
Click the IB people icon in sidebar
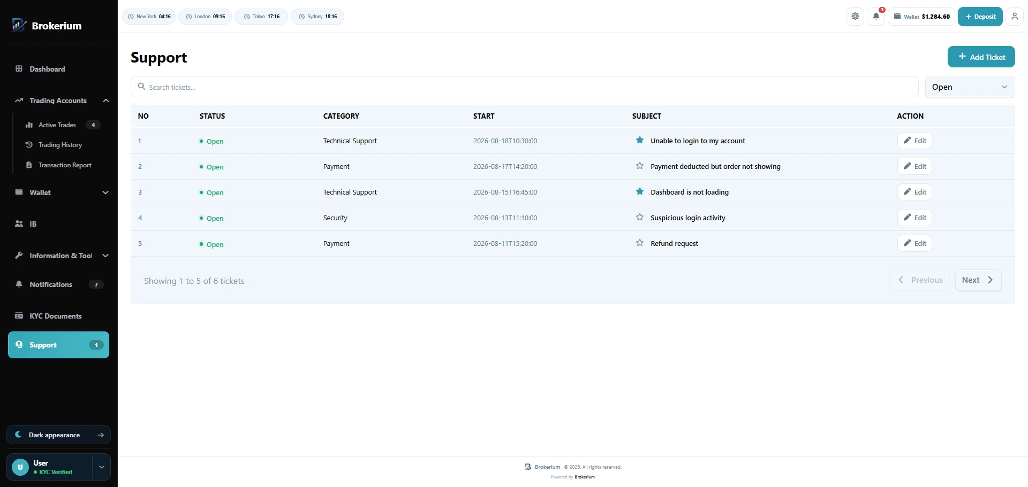[x=19, y=223]
